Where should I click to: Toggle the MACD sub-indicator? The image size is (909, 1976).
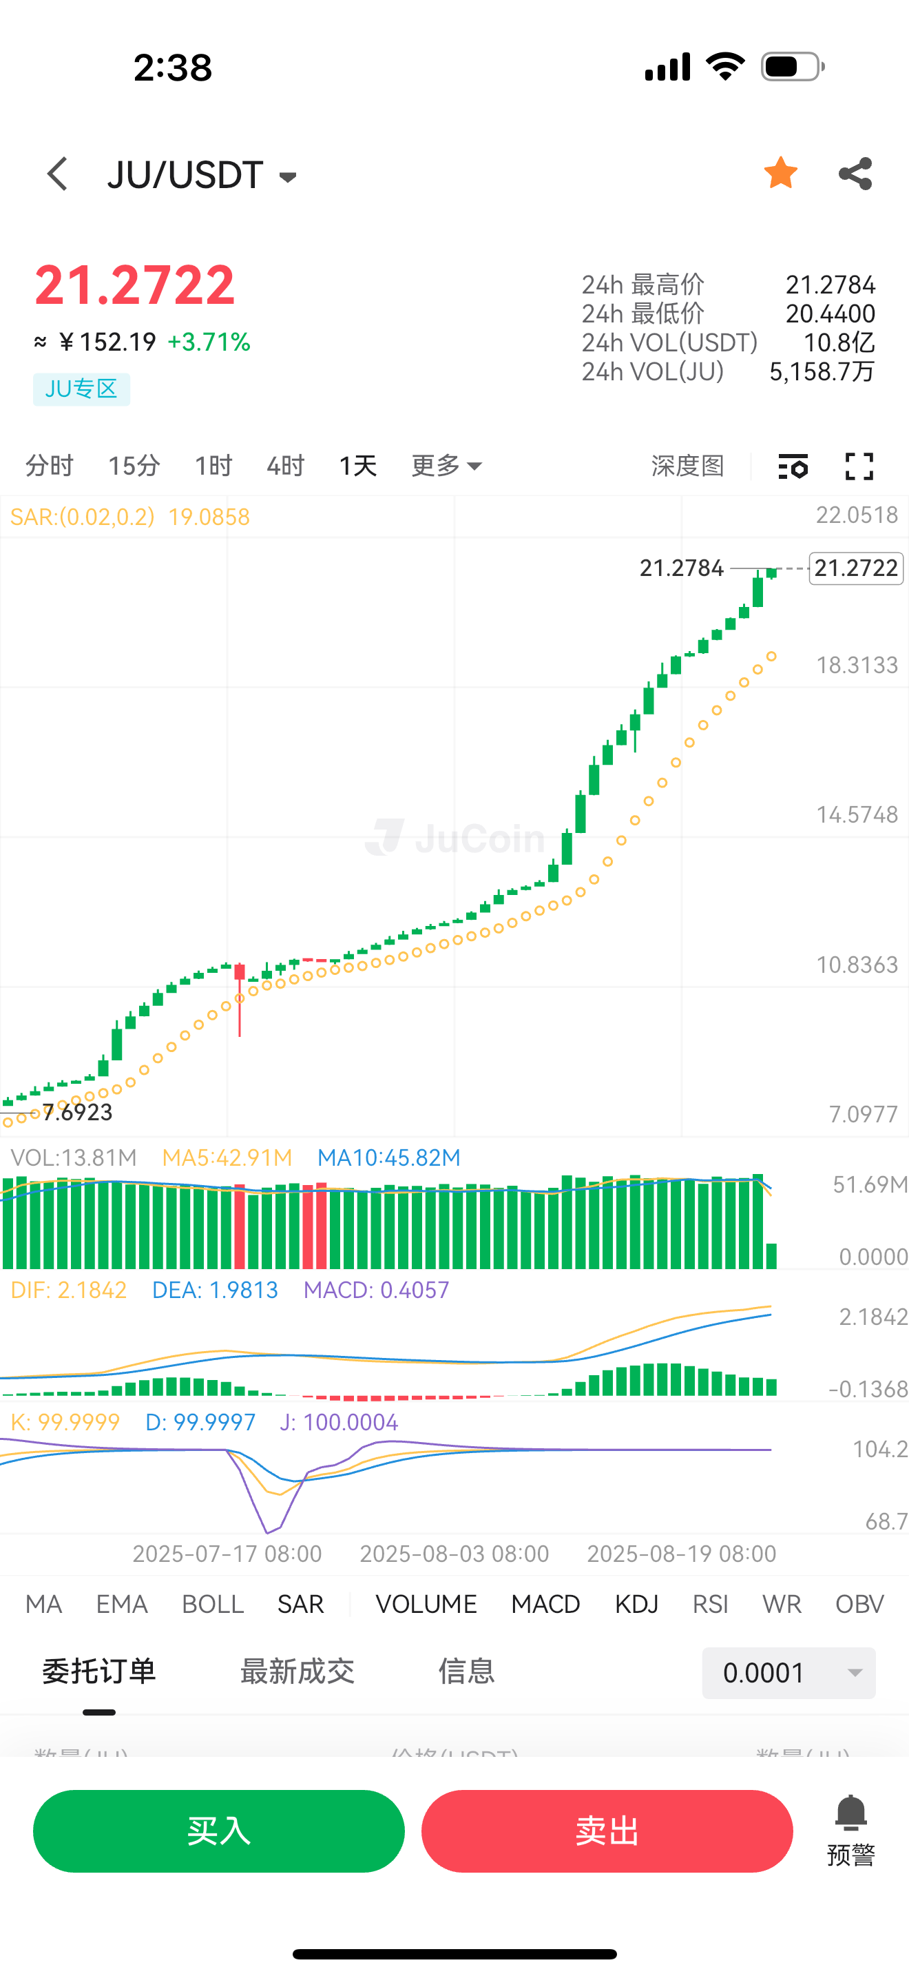pos(545,1604)
